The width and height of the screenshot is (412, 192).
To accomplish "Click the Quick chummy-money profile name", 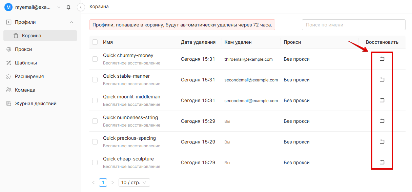I will pyautogui.click(x=128, y=55).
